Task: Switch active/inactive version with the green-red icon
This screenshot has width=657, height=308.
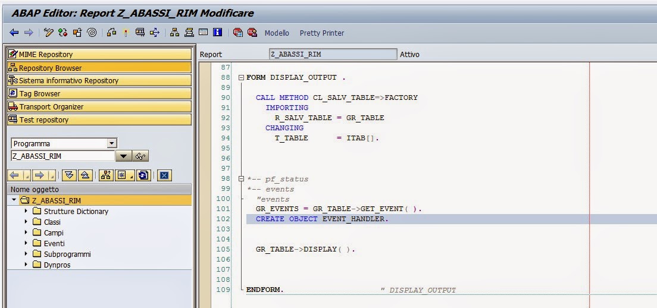Action: pos(63,33)
